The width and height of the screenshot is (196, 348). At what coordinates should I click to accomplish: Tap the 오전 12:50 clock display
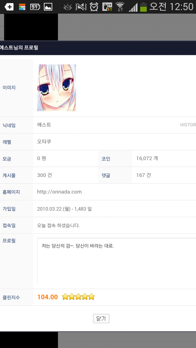[x=171, y=7]
